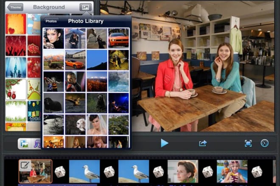The width and height of the screenshot is (280, 186).
Task: Pick the autumn mountain landscape photo
Action: tap(97, 82)
